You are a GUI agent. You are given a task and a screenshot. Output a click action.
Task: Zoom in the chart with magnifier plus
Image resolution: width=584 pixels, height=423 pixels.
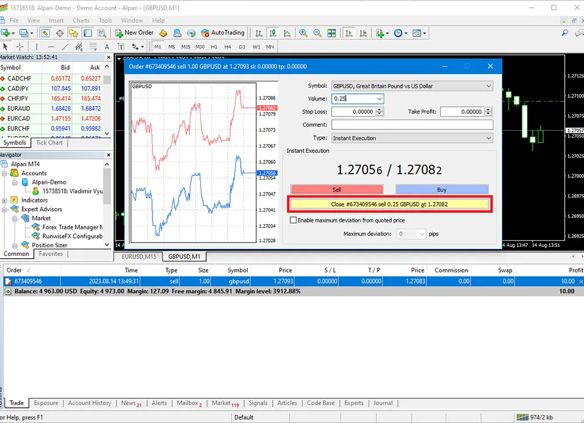[x=303, y=33]
